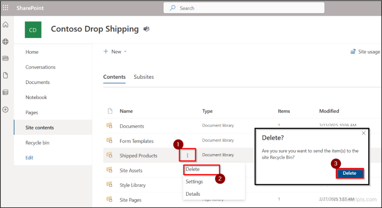
Task: Open Pages in the left navigation
Action: point(32,112)
